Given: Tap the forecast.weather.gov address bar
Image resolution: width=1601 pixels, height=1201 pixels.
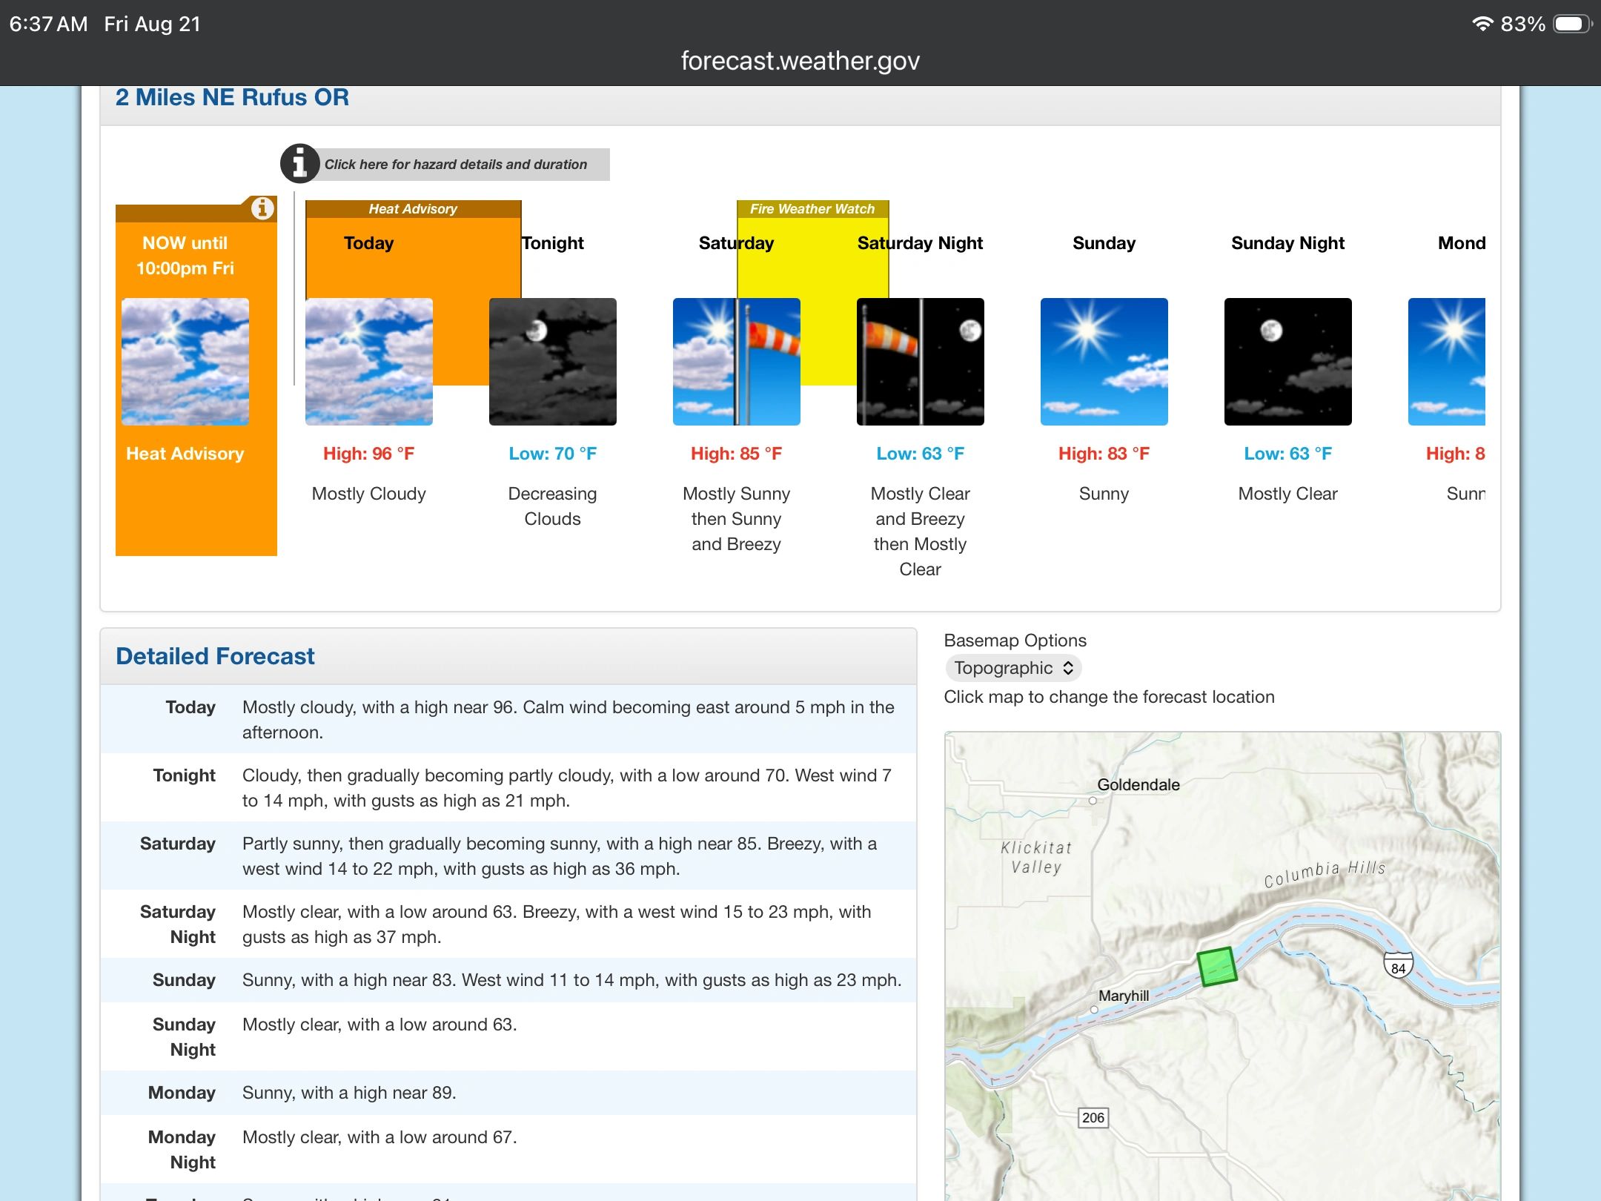Looking at the screenshot, I should tap(800, 61).
